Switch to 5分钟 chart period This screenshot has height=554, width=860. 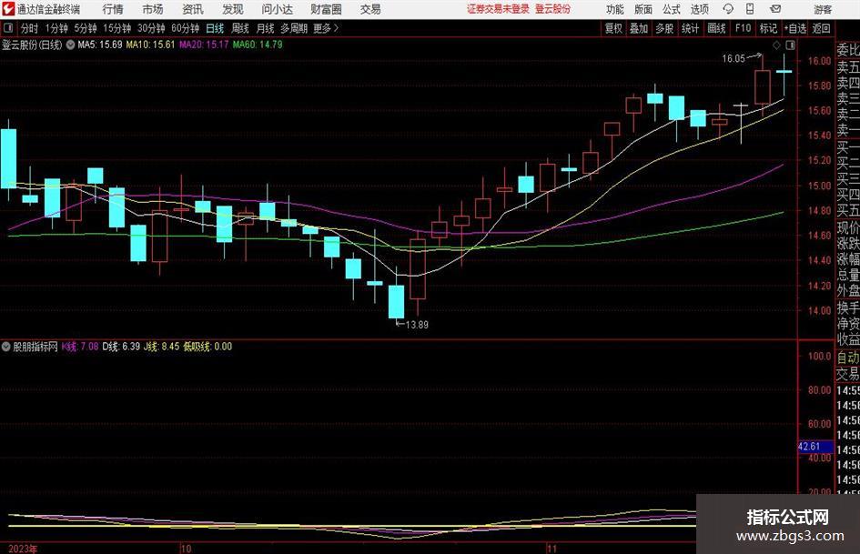(85, 28)
